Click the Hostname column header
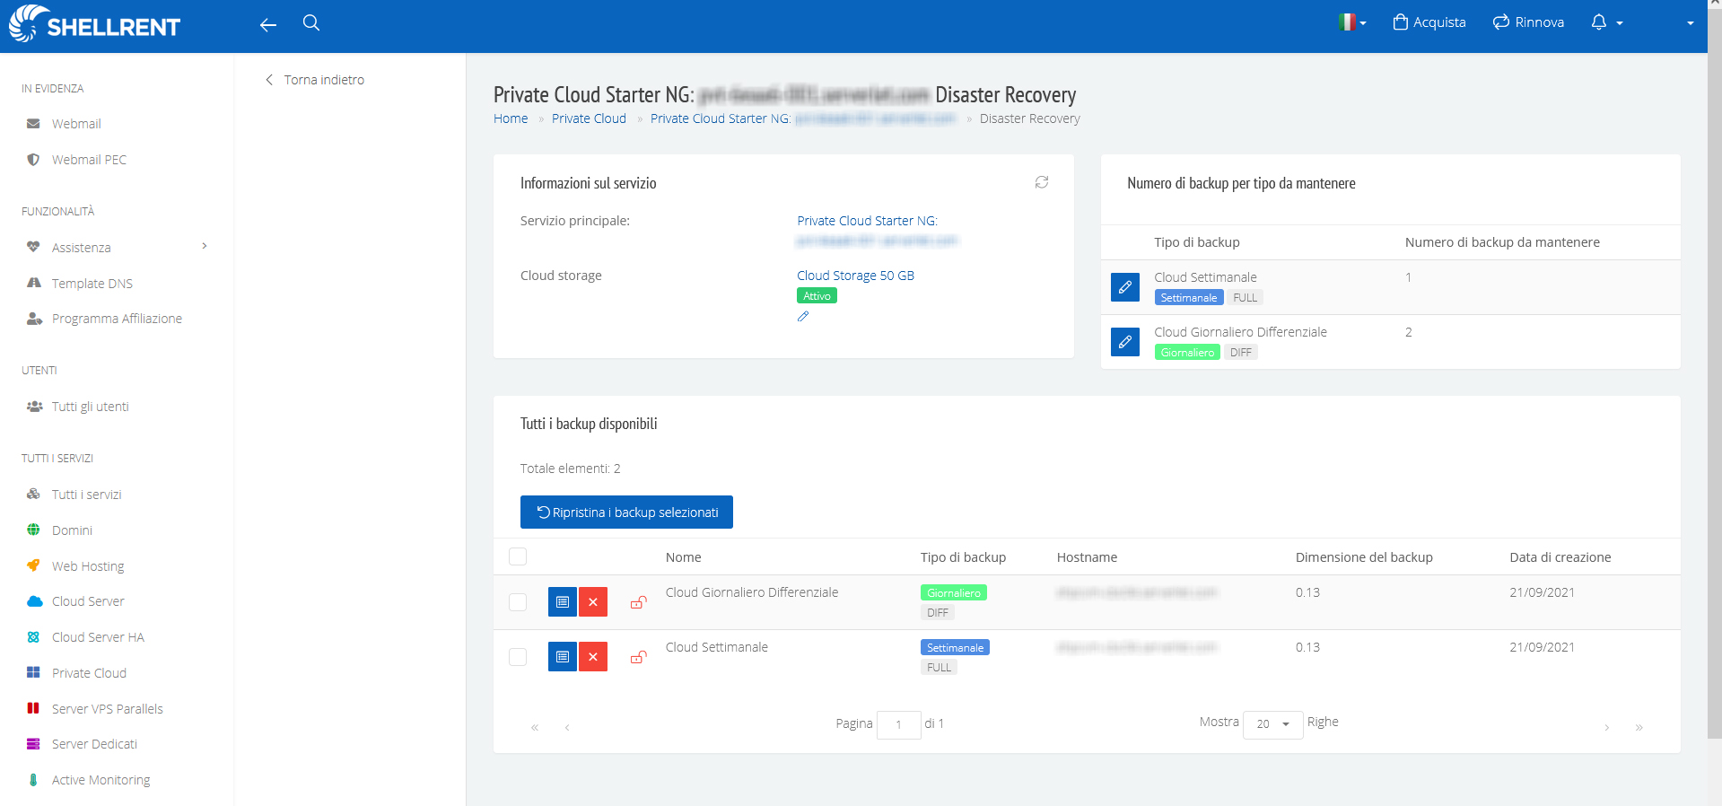The width and height of the screenshot is (1722, 806). (x=1087, y=557)
